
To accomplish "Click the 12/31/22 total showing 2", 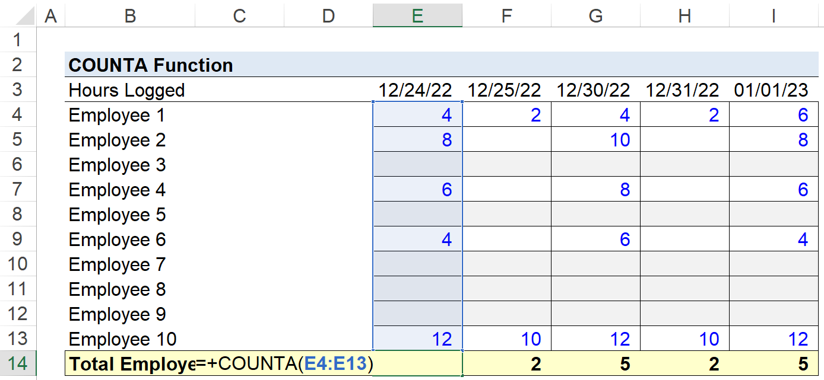I will click(684, 363).
